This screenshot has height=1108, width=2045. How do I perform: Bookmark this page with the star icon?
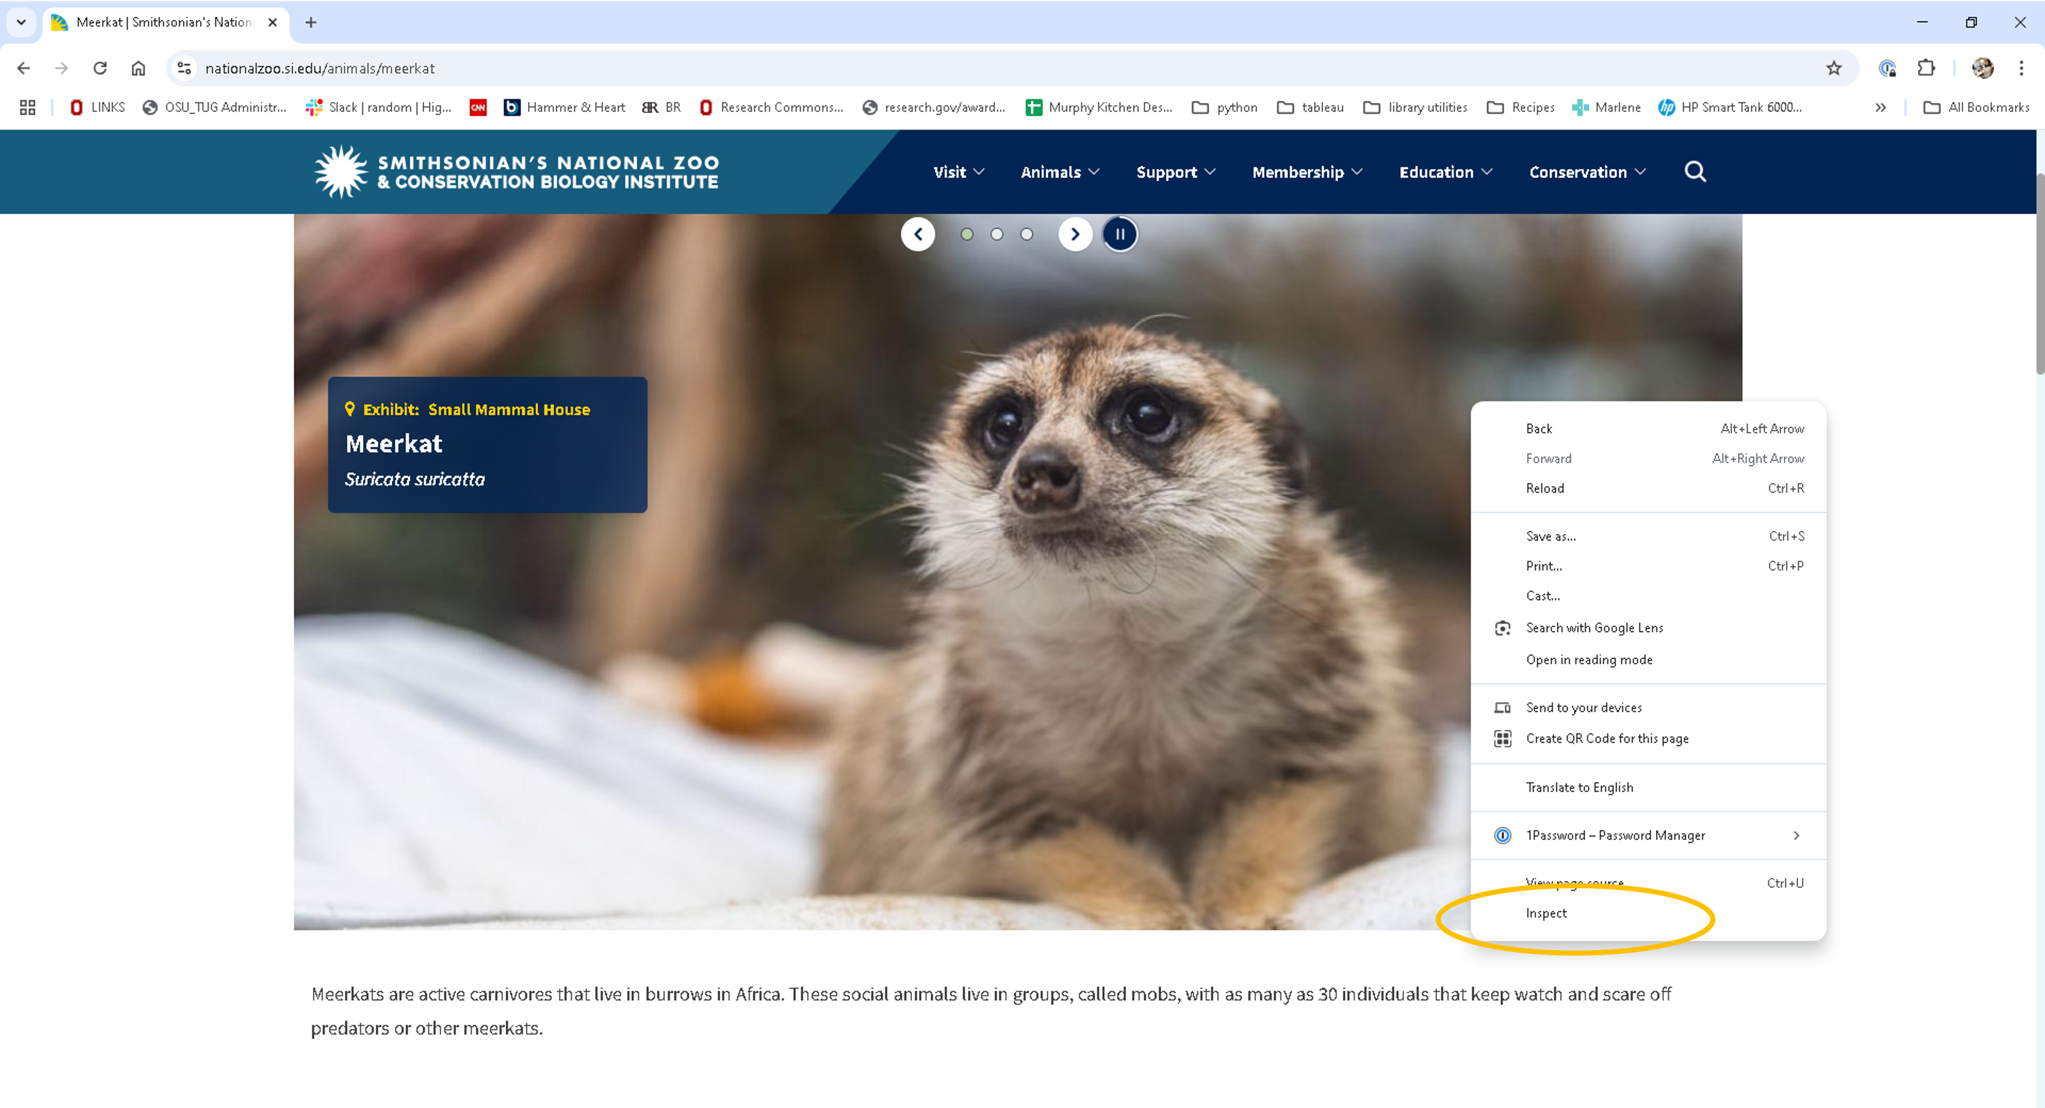[x=1834, y=68]
